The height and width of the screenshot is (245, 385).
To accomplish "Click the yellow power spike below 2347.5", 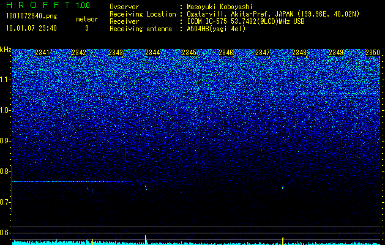I will click(x=283, y=241).
